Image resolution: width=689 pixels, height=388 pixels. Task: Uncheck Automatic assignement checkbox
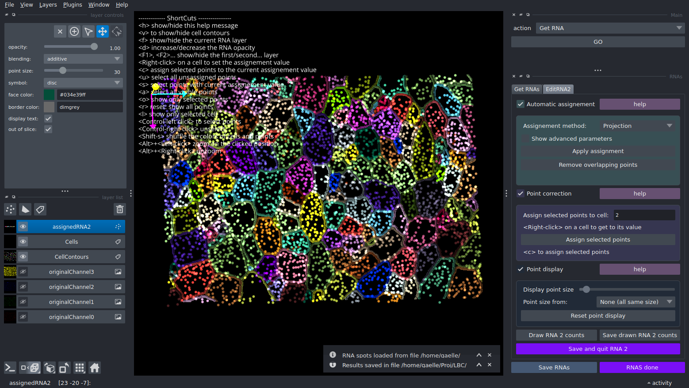(x=521, y=104)
